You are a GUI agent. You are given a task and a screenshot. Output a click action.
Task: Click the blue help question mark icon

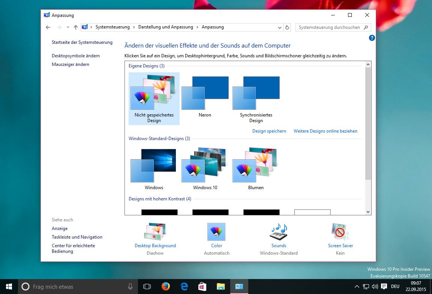tap(372, 37)
